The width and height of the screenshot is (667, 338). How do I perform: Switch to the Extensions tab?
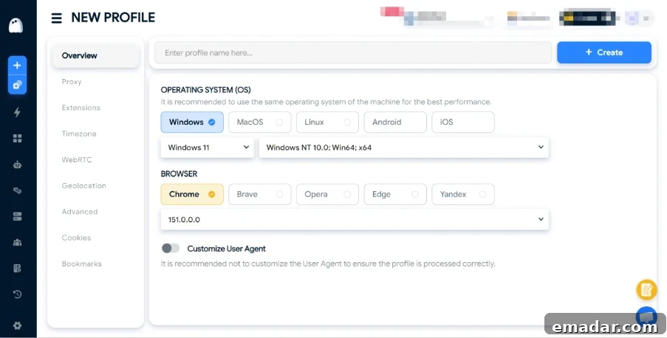click(x=81, y=108)
